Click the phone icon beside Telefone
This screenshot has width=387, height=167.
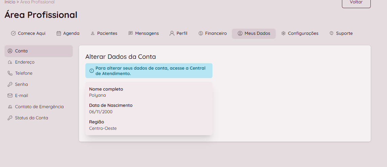(10, 73)
